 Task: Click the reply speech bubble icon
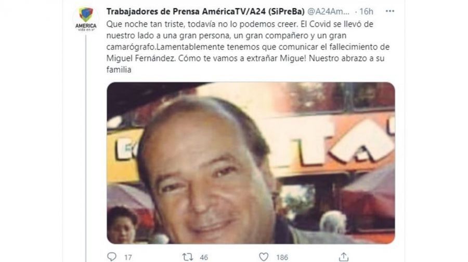(112, 257)
